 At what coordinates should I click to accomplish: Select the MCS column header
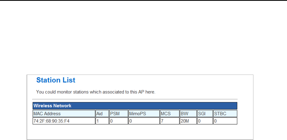tap(169, 114)
